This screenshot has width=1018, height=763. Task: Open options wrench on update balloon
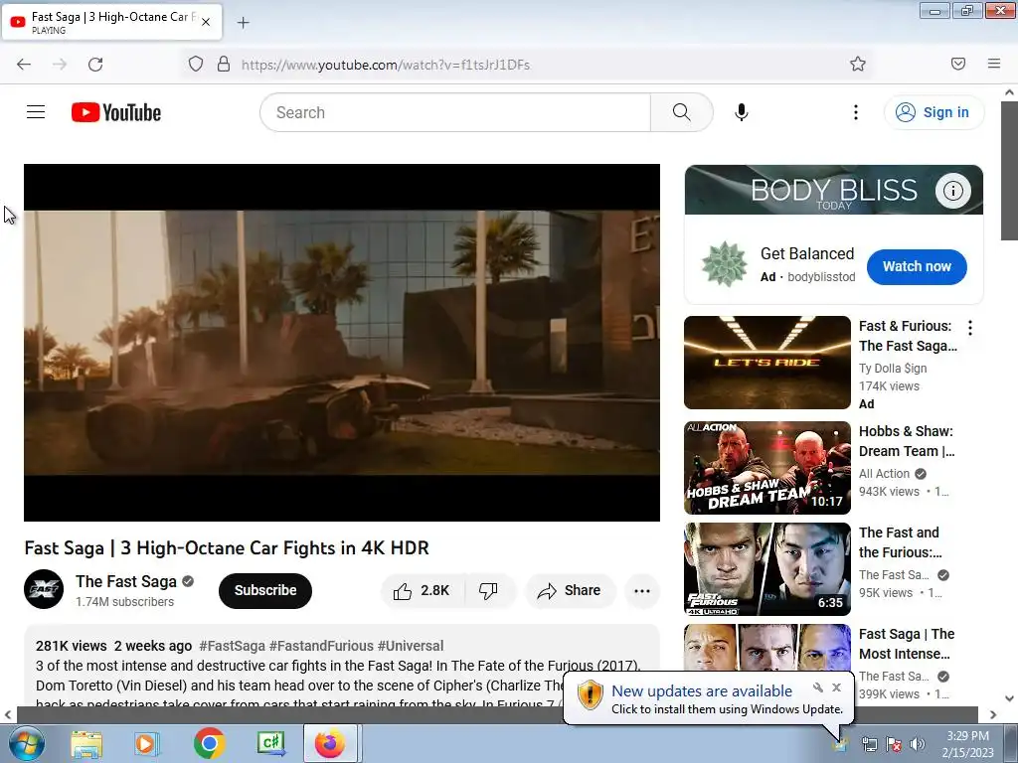pyautogui.click(x=818, y=687)
